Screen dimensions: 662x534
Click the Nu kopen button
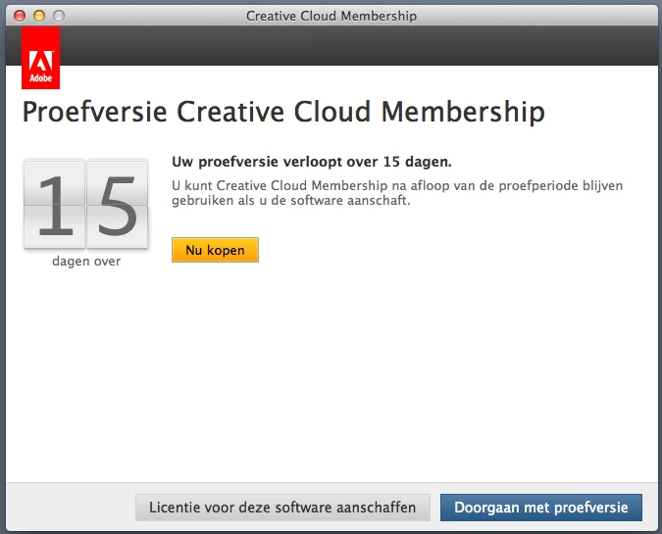215,250
